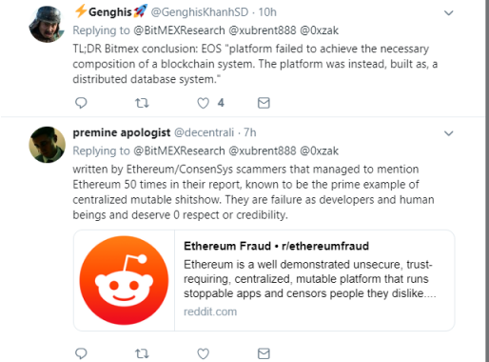This screenshot has height=362, width=489.
Task: Like the premine apologist tweet
Action: click(204, 353)
